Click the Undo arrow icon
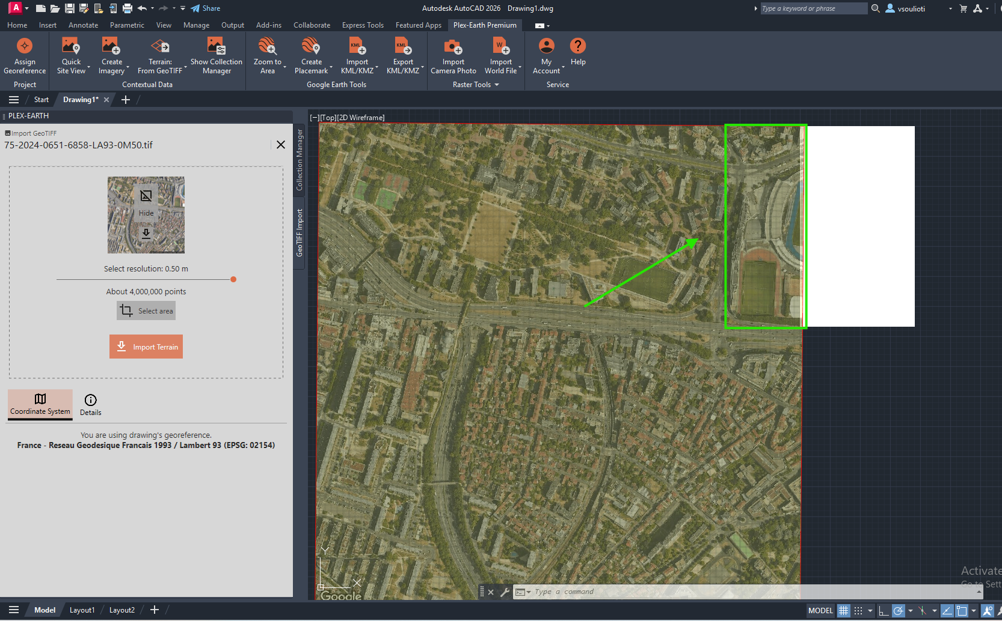This screenshot has width=1002, height=621. (142, 8)
